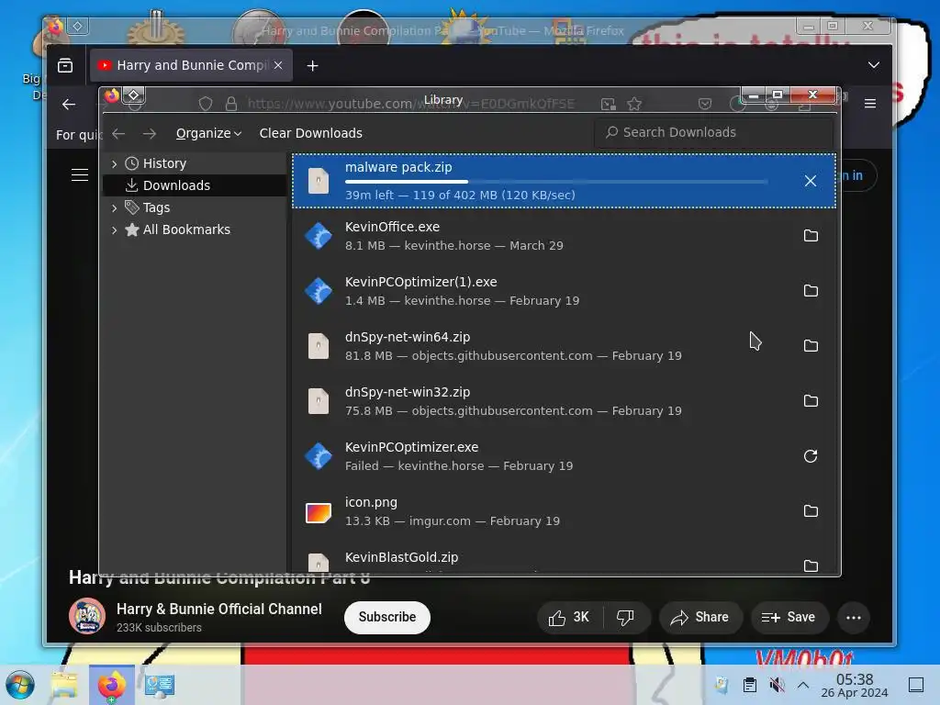Go forward in the Library window
The image size is (940, 705).
pyautogui.click(x=150, y=134)
